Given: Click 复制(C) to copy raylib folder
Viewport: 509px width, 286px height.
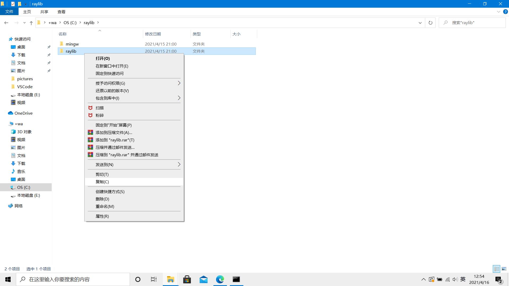Looking at the screenshot, I should tap(102, 182).
